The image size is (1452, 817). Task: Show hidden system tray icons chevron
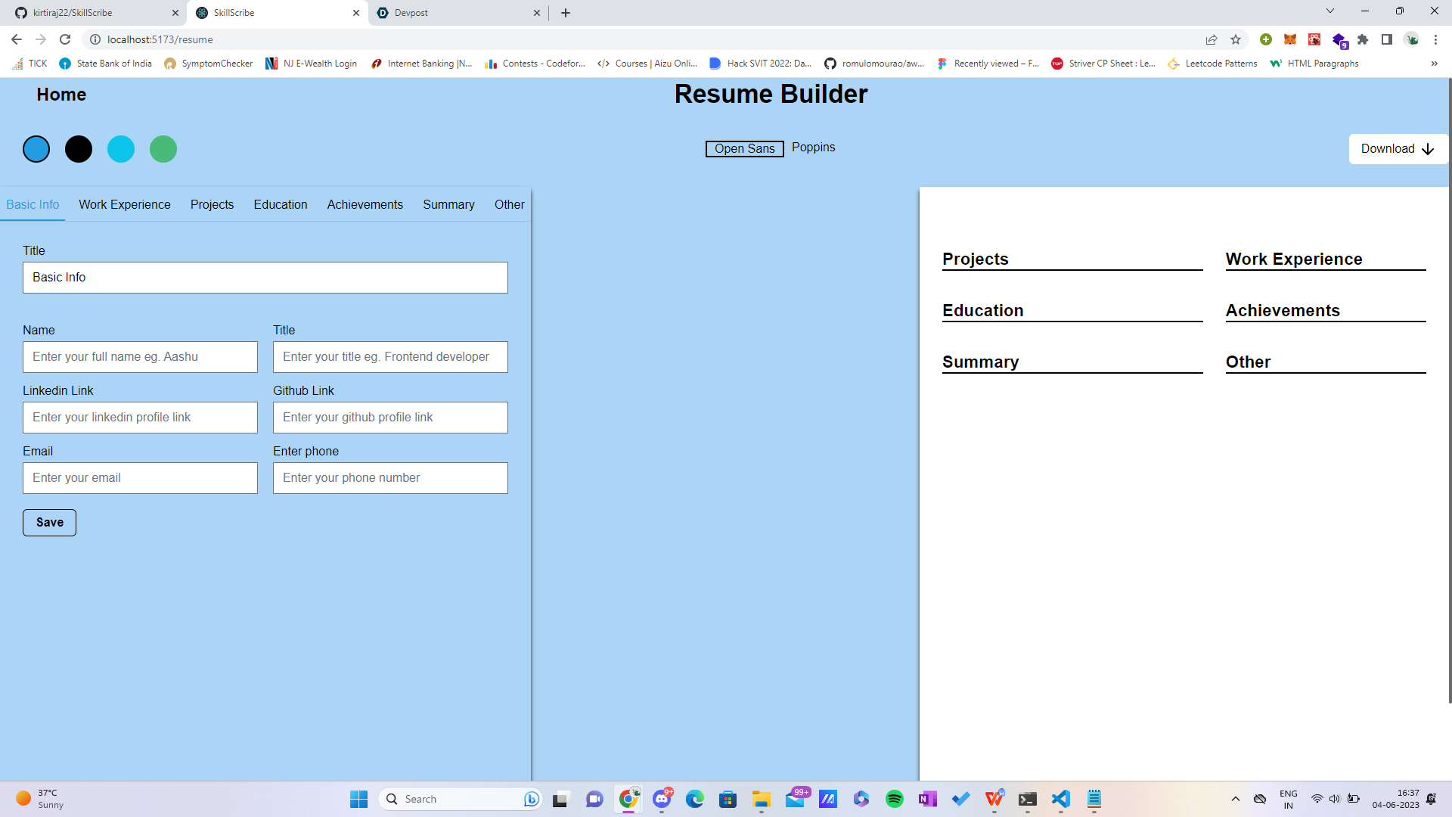click(1235, 799)
